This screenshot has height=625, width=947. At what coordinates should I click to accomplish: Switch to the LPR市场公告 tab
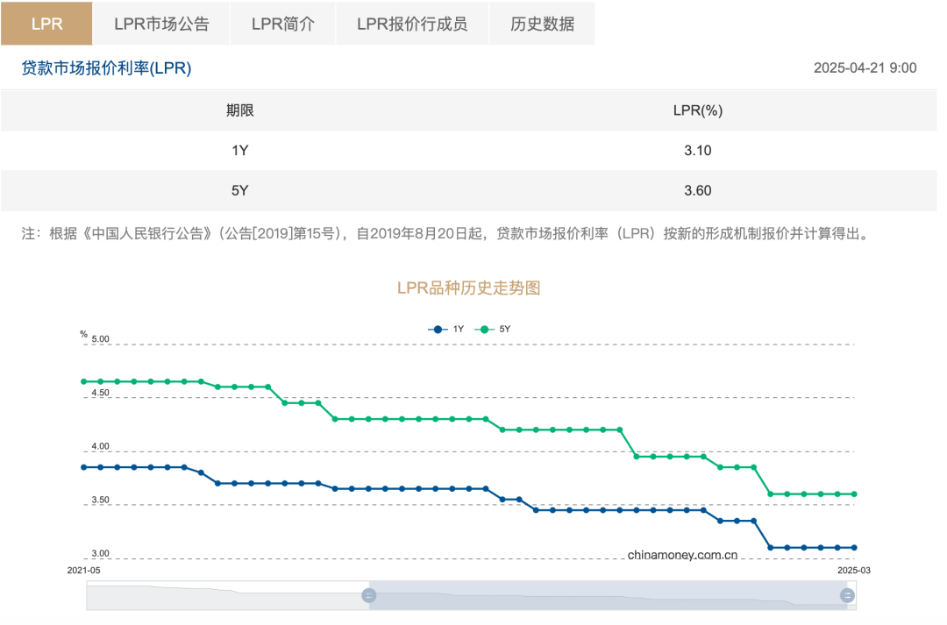coord(161,24)
